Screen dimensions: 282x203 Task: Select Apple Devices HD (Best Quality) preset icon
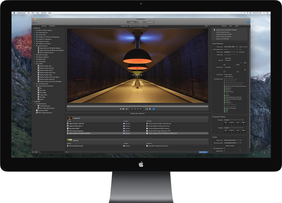(x=38, y=48)
